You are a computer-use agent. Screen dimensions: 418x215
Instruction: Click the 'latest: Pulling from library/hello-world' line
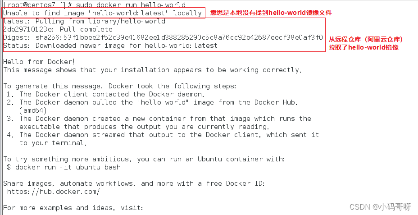coord(84,21)
